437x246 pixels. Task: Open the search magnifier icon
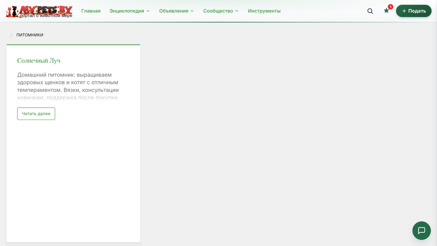370,11
